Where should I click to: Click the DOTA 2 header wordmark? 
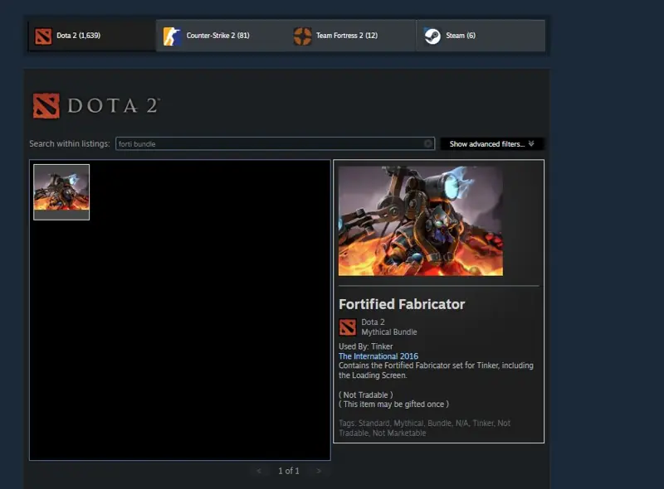click(x=114, y=106)
